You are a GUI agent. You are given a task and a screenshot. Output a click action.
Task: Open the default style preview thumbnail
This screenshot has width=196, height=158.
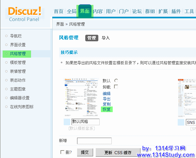(81, 97)
